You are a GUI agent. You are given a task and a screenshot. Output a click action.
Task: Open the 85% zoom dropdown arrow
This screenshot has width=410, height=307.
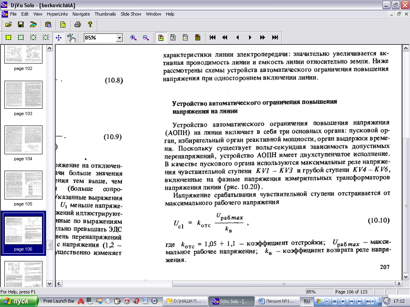point(119,38)
